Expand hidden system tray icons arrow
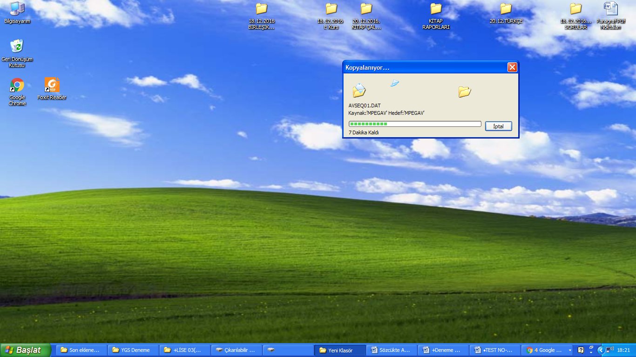636x357 pixels. [601, 350]
